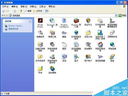The width and height of the screenshot is (128, 96).
Task: Open the forward button history dropdown
Action: [18, 11]
